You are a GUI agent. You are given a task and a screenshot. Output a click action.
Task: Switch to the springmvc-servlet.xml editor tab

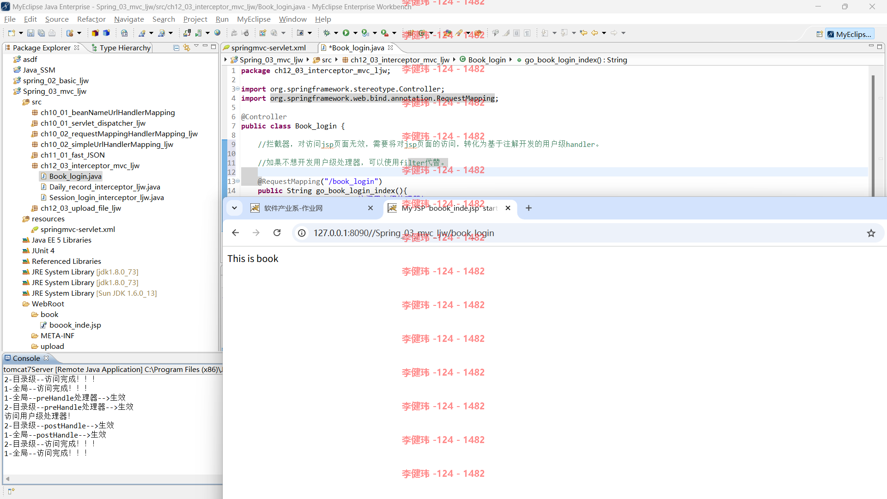pyautogui.click(x=264, y=48)
